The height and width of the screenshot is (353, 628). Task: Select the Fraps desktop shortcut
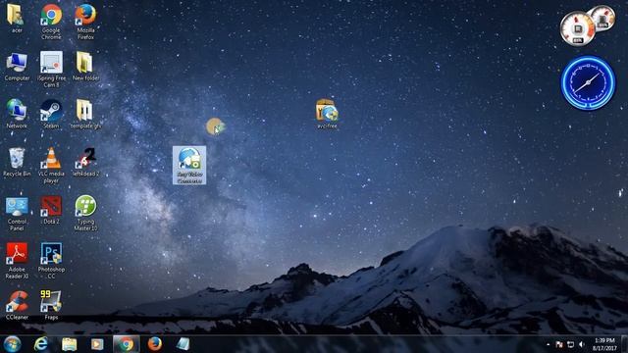point(51,305)
